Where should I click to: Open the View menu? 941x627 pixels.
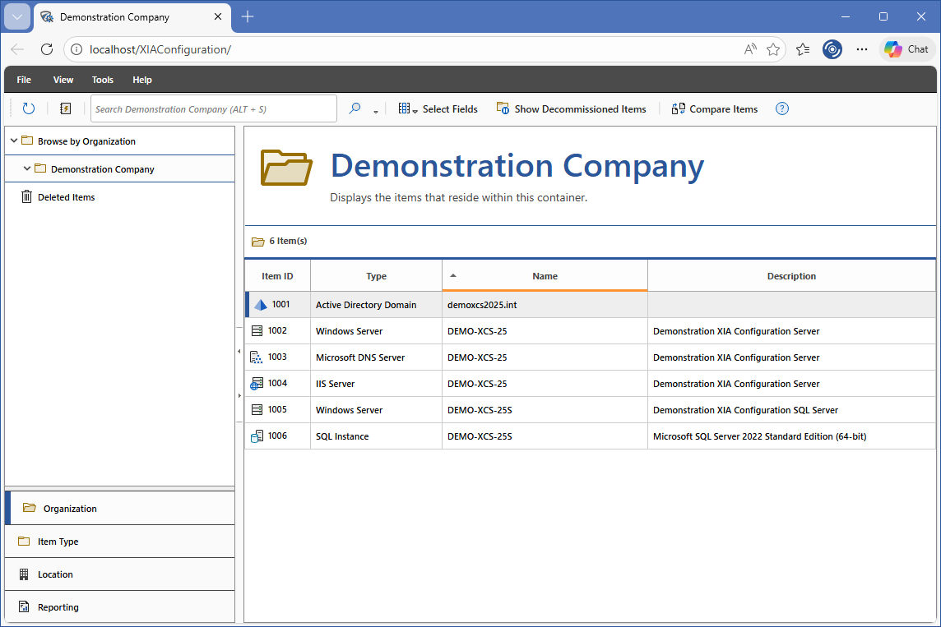click(x=63, y=80)
